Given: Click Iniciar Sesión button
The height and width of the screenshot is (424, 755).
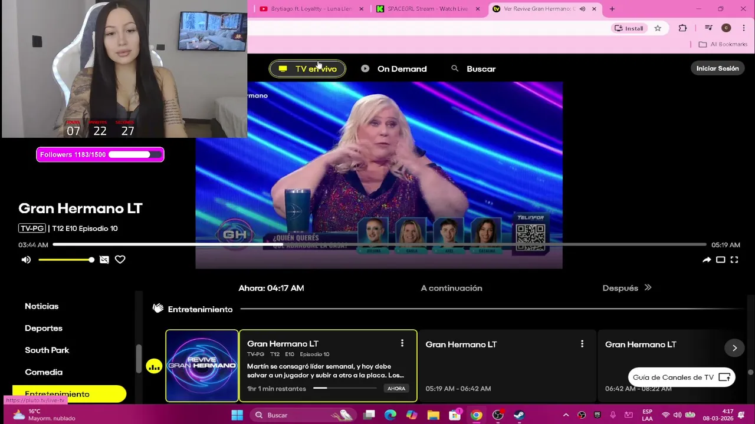Looking at the screenshot, I should [717, 68].
